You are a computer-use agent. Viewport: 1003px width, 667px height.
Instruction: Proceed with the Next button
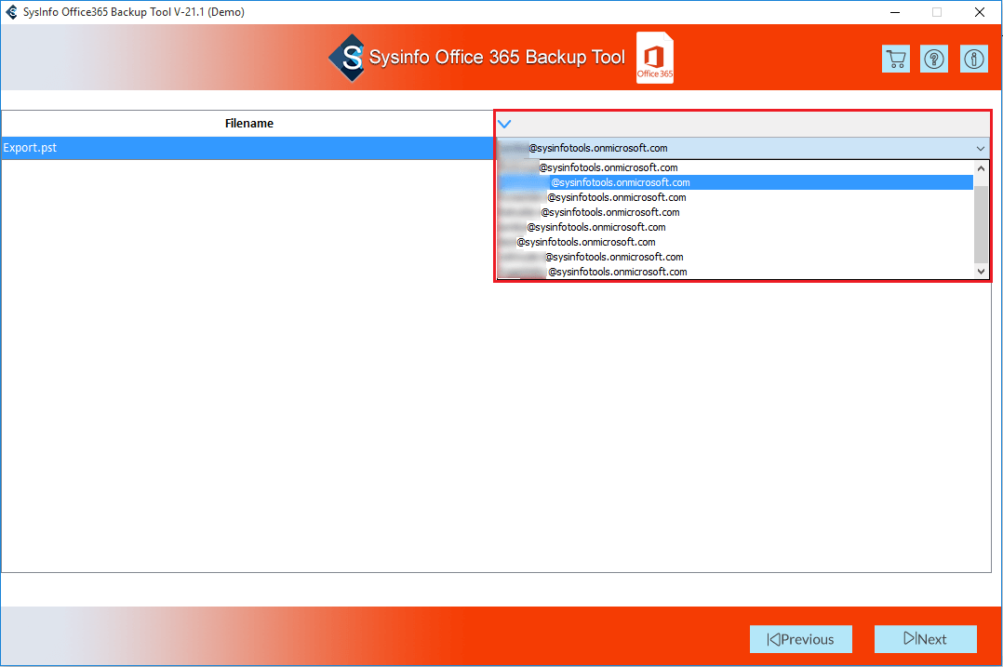tap(925, 639)
